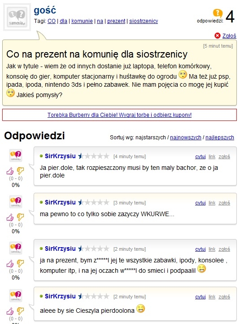
Task: Downvote the third answer about zabawki
Action: (20, 263)
